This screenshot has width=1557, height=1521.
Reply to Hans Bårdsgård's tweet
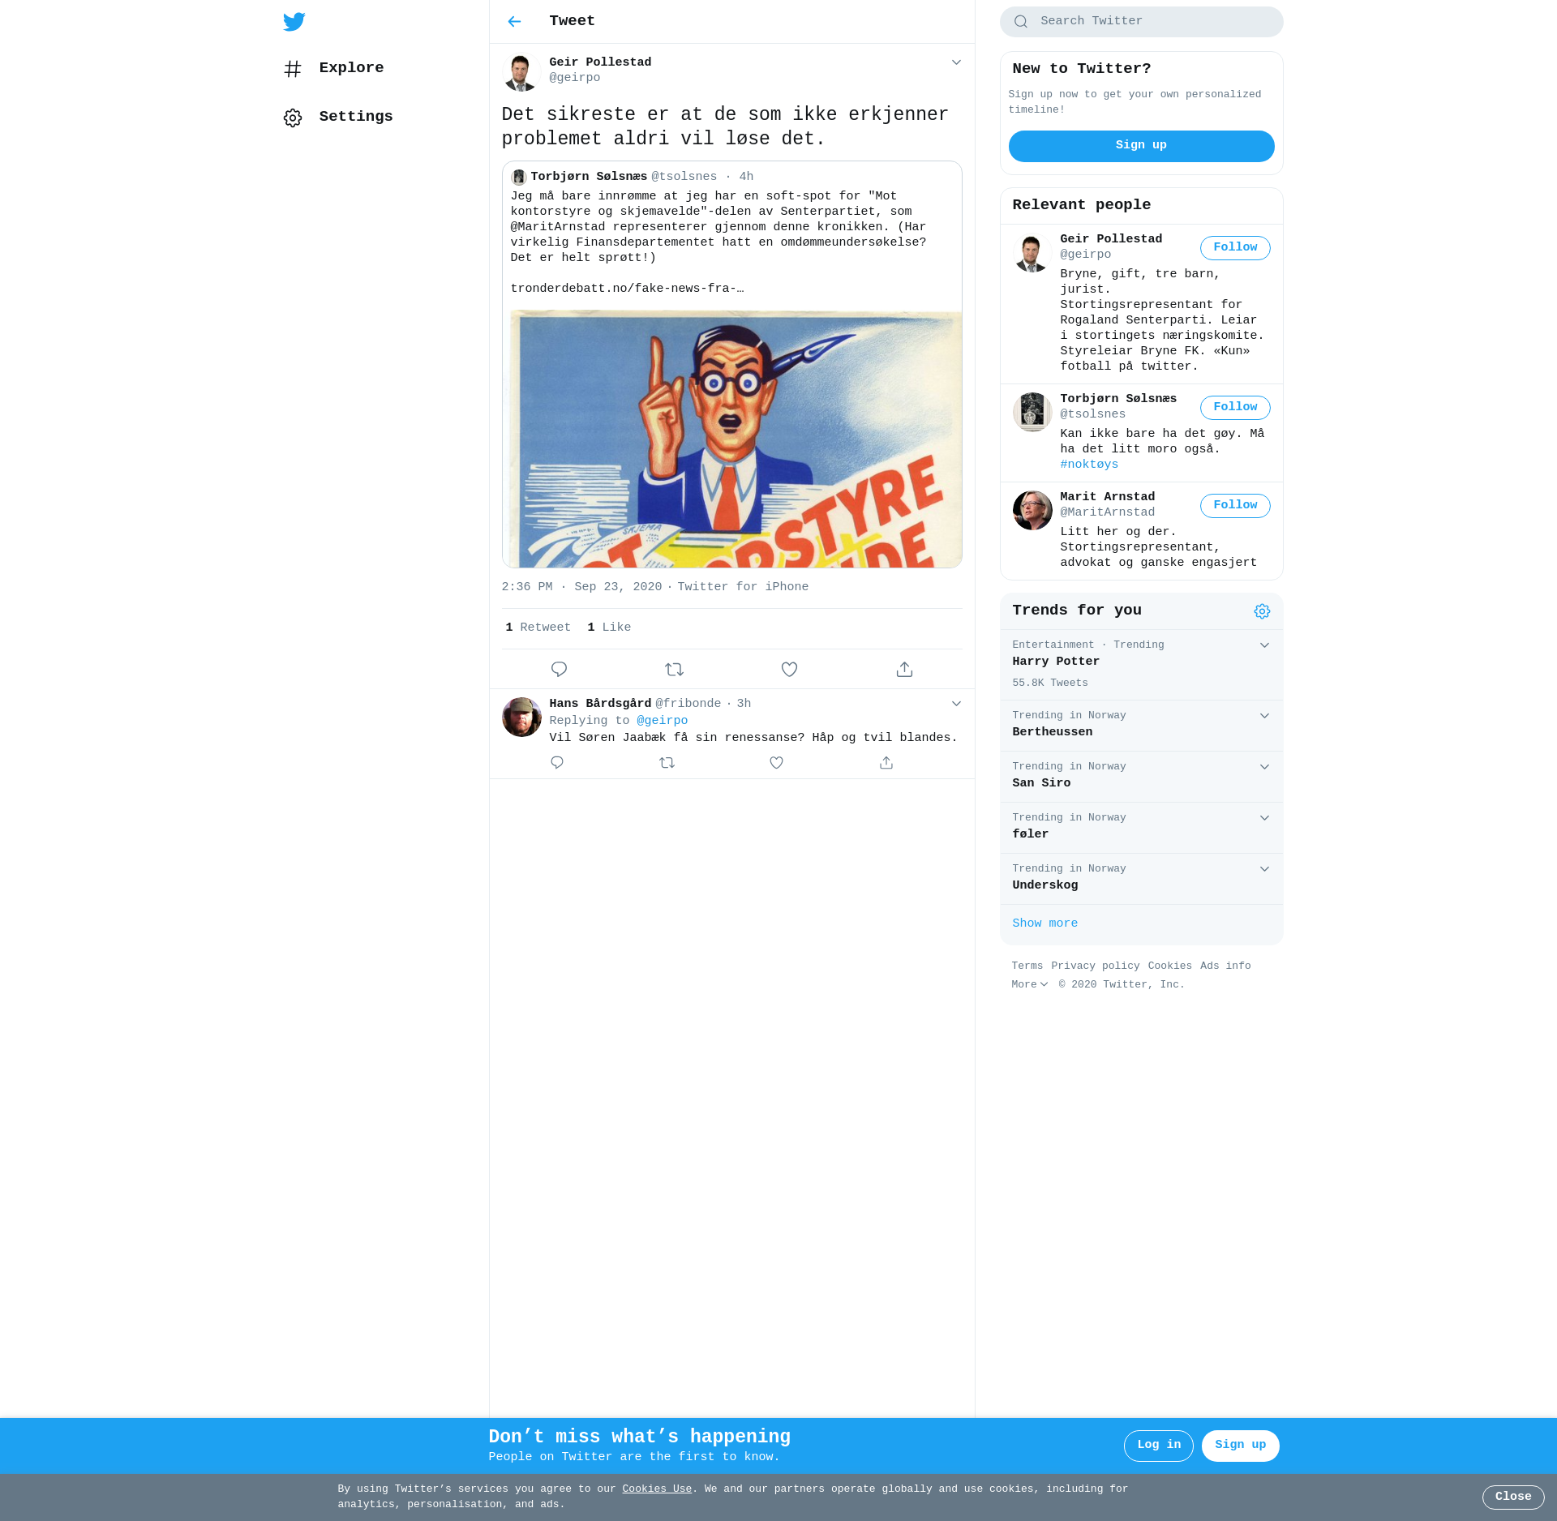pos(557,763)
